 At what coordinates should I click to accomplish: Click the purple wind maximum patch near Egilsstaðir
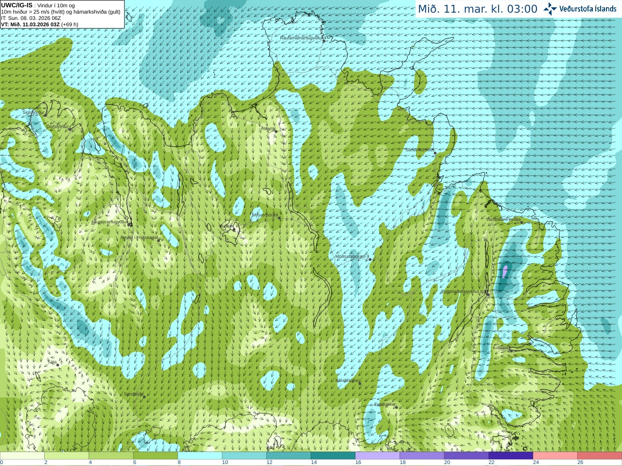tap(505, 270)
